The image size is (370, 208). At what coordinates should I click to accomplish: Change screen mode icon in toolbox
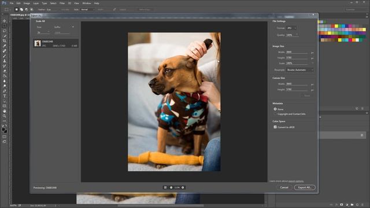tap(5, 142)
